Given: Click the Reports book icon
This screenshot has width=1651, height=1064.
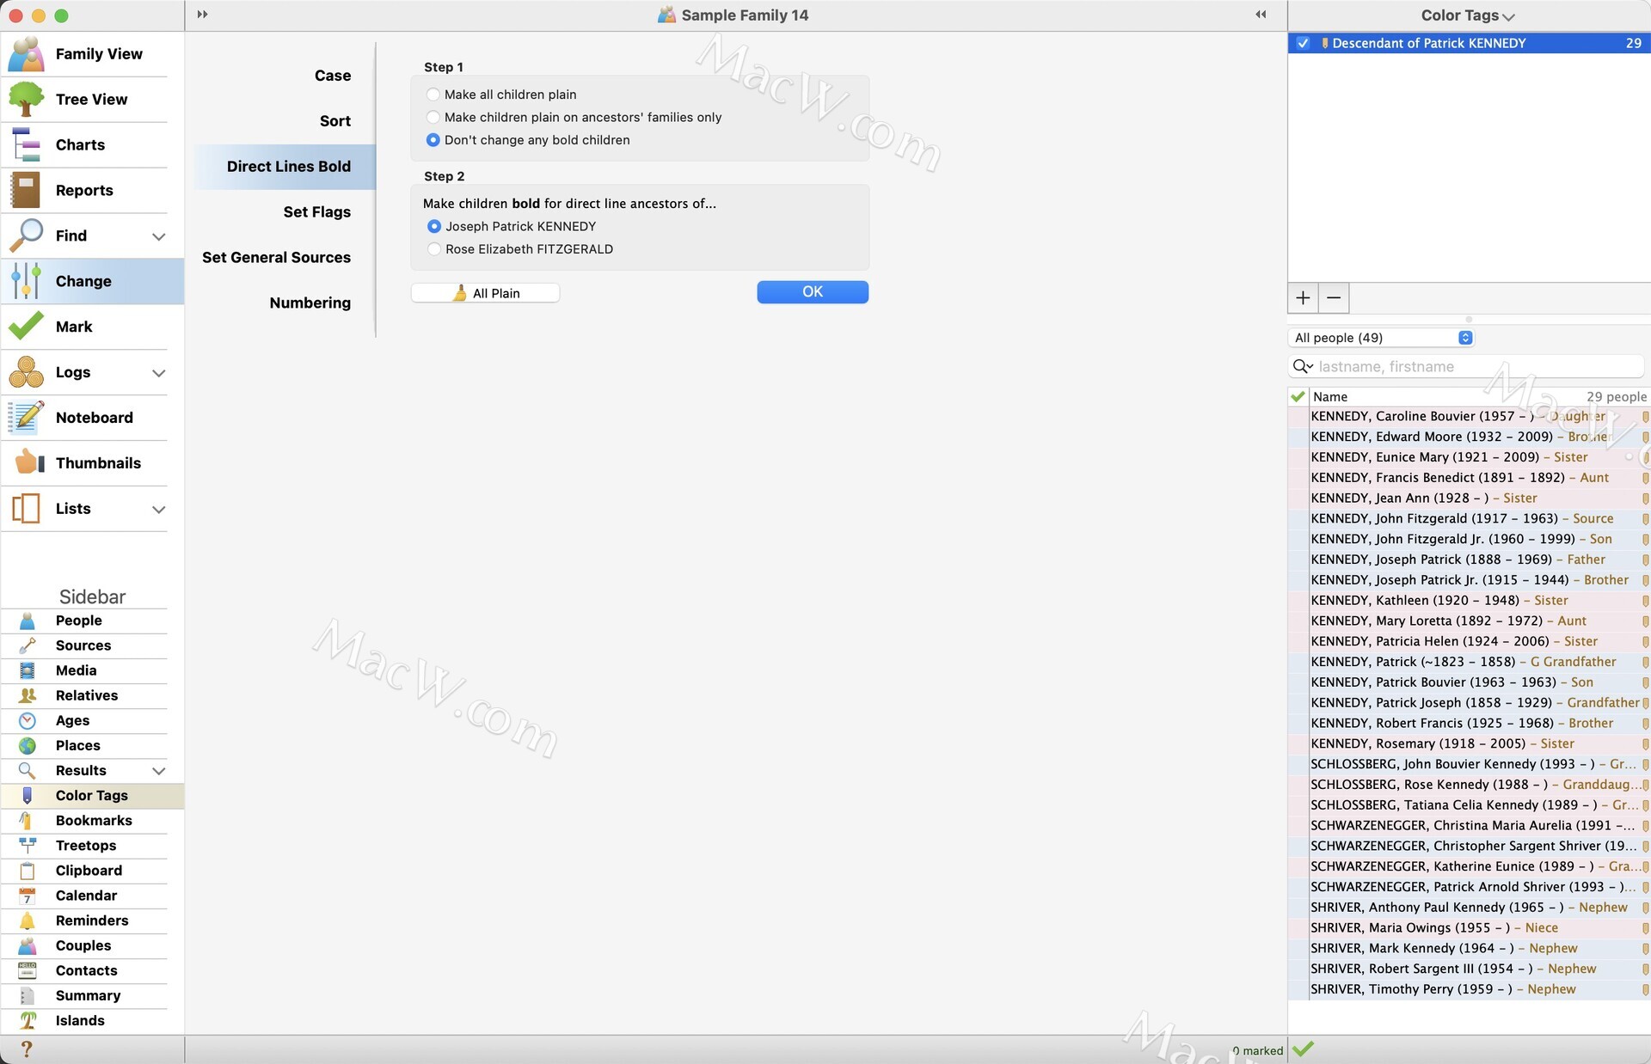Looking at the screenshot, I should (x=27, y=191).
